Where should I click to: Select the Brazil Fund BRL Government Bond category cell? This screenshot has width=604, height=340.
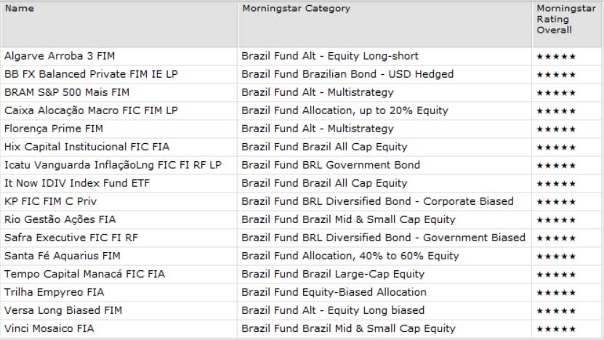pos(331,165)
